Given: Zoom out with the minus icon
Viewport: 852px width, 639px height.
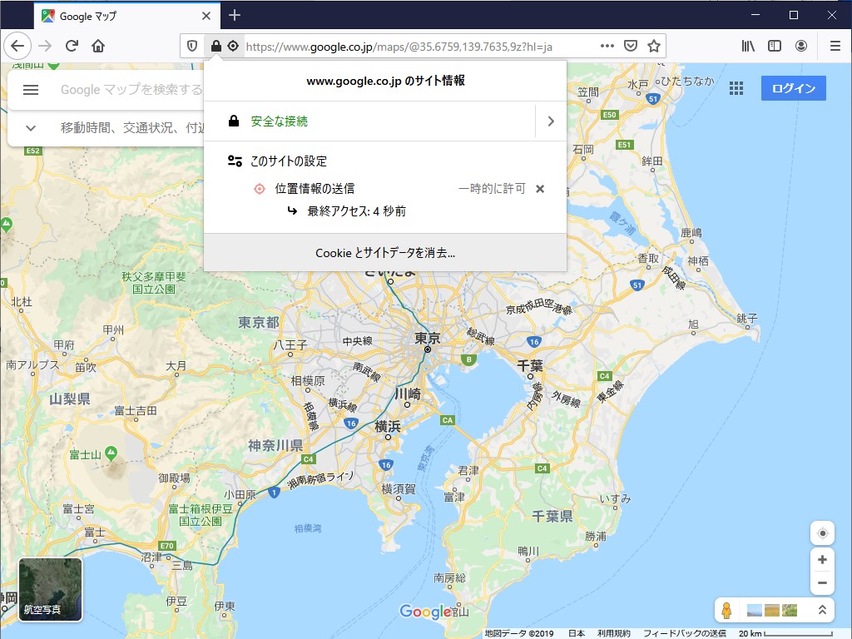Looking at the screenshot, I should pos(822,583).
